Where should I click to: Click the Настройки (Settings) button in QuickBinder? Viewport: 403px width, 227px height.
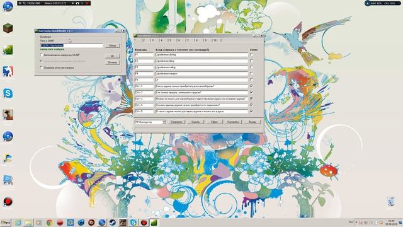[233, 122]
